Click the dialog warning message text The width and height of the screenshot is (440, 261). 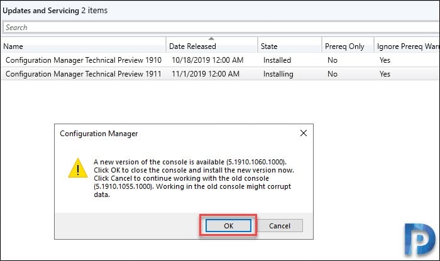(194, 178)
